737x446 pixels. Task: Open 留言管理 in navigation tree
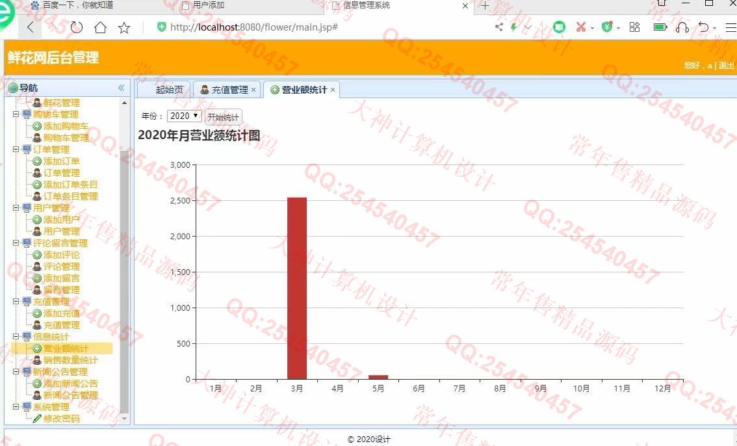coord(62,290)
